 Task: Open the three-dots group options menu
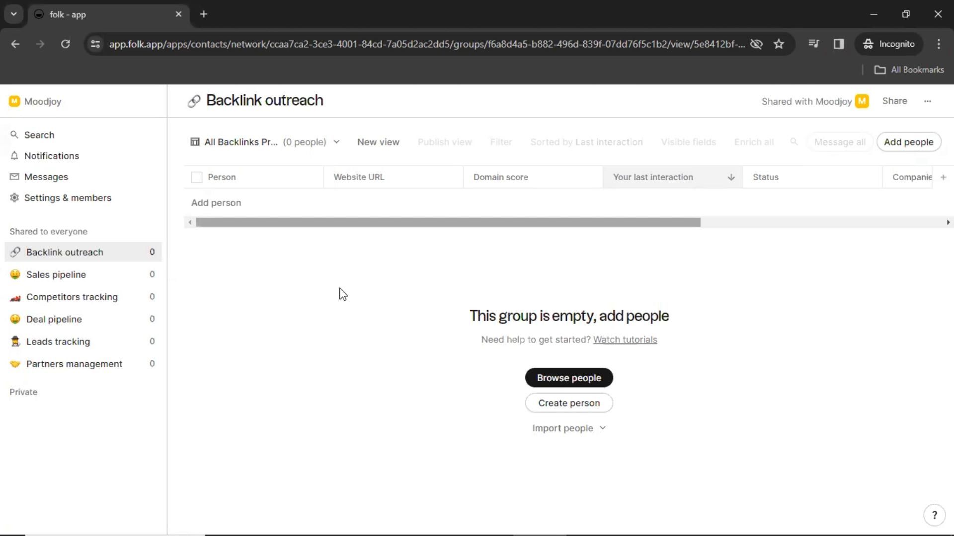point(927,101)
